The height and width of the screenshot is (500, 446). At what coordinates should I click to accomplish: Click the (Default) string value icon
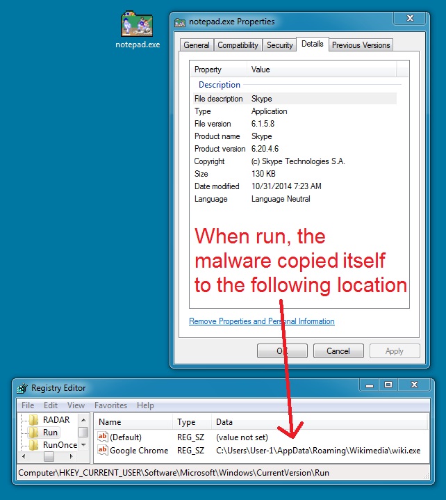click(103, 437)
